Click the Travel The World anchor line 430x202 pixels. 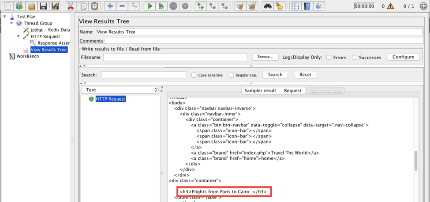(x=255, y=152)
